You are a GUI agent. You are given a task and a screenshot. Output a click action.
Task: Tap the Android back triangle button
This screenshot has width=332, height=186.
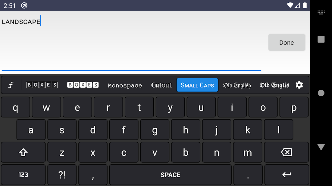point(321,147)
